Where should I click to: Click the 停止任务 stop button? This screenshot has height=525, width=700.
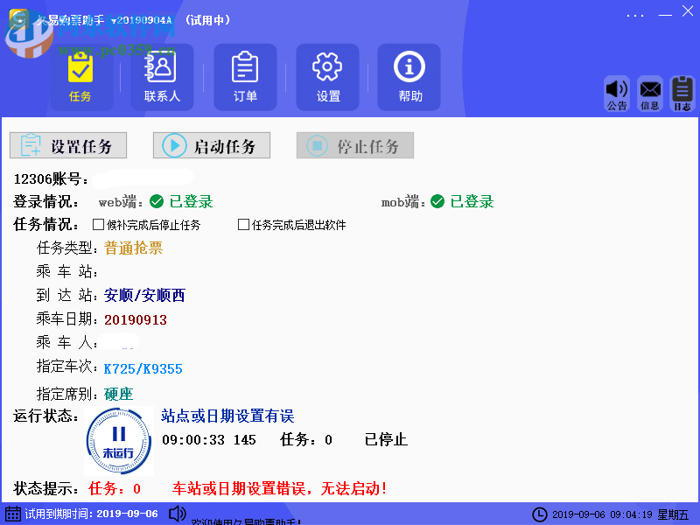point(355,145)
